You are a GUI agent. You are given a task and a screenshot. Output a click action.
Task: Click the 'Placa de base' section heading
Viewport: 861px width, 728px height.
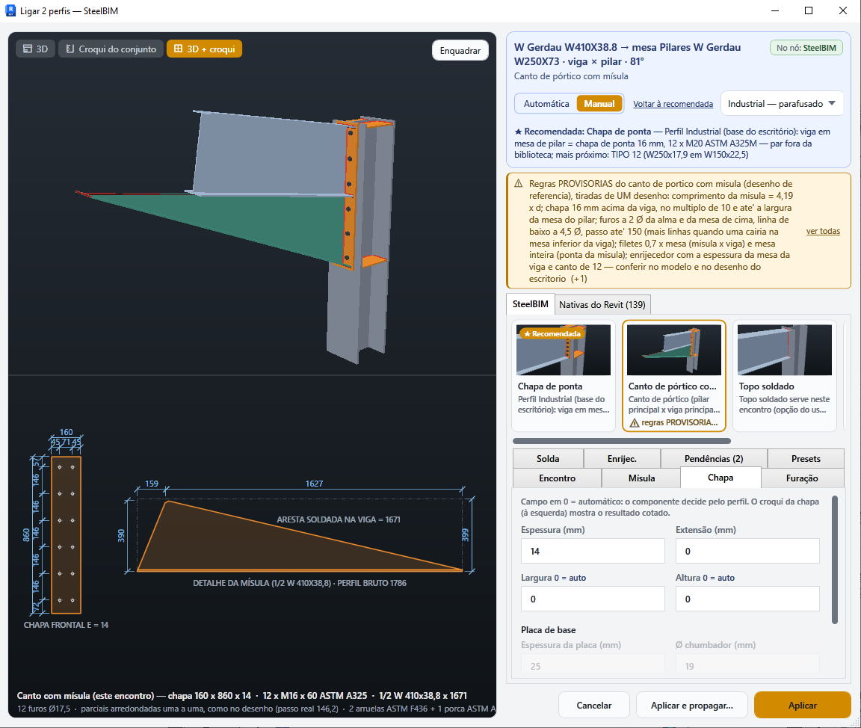coord(548,630)
